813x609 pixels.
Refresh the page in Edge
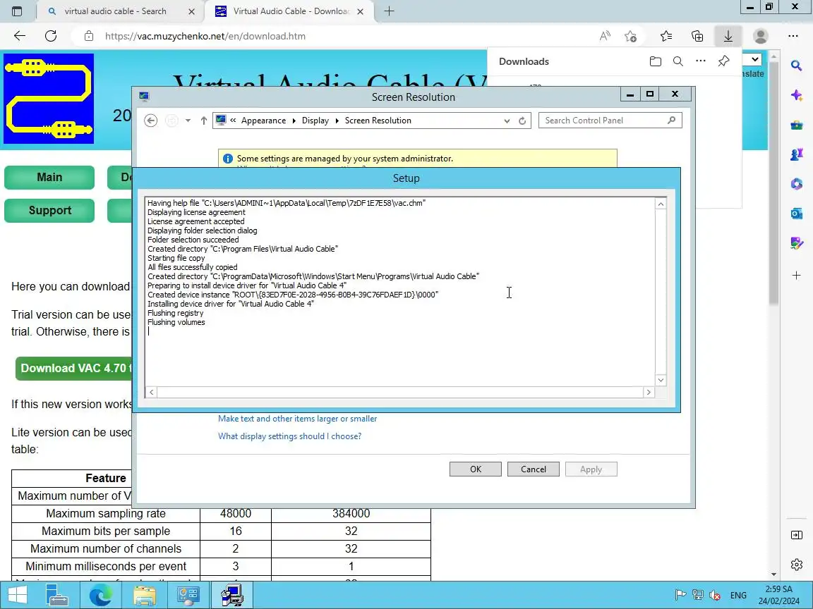(51, 36)
